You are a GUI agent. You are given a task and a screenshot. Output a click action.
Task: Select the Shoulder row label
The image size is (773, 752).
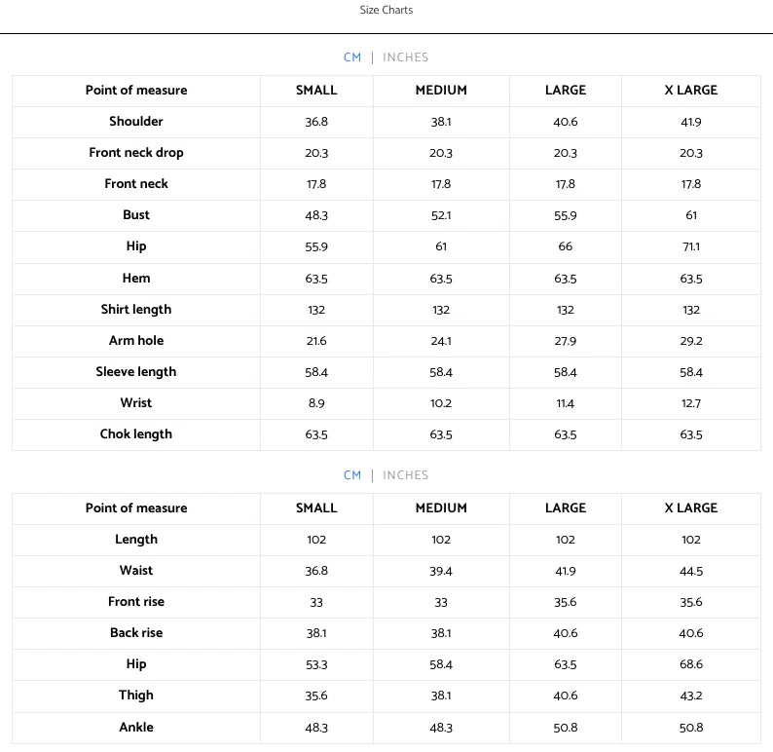136,122
